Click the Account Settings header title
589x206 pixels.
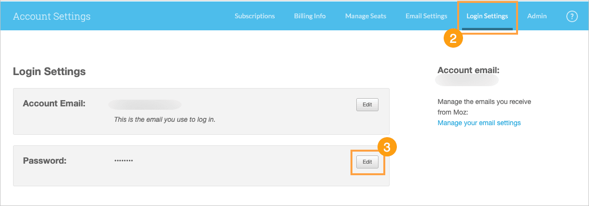[x=52, y=16]
